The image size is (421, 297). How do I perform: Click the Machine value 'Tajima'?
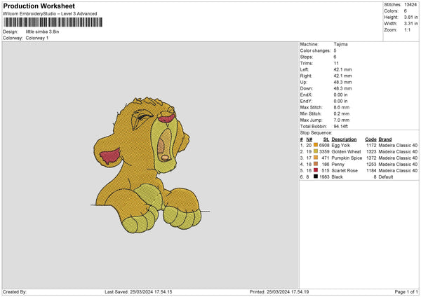pyautogui.click(x=341, y=44)
